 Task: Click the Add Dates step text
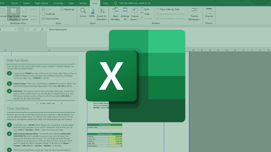pos(44,95)
